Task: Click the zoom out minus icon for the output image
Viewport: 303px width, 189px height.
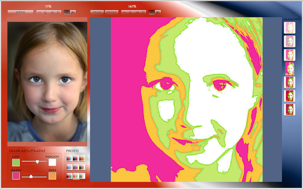Action: tap(124, 12)
